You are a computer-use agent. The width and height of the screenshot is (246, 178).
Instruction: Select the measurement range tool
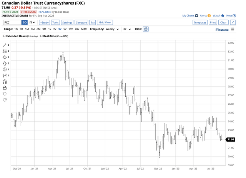click(5, 76)
